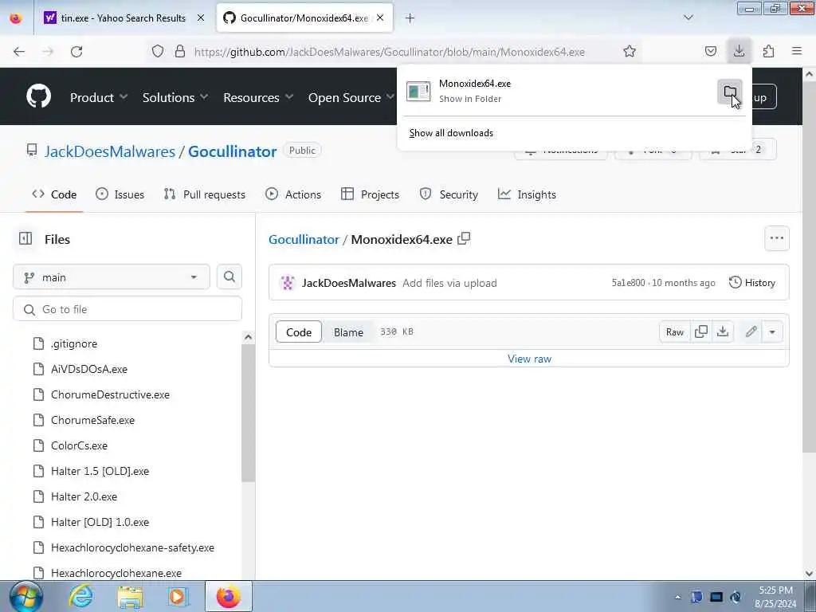Click the View raw link
This screenshot has width=816, height=612.
pos(529,359)
